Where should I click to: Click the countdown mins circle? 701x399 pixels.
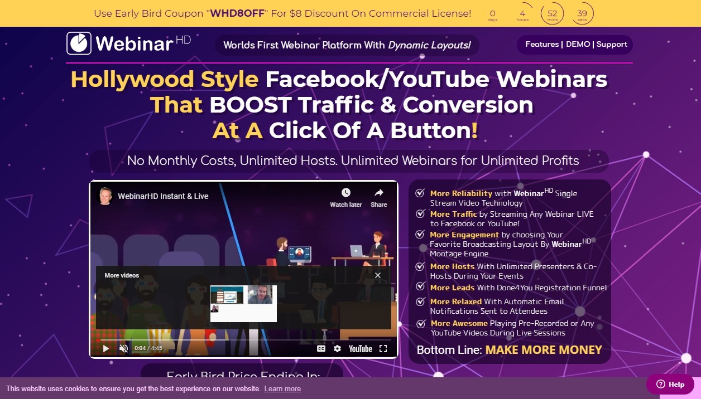552,14
